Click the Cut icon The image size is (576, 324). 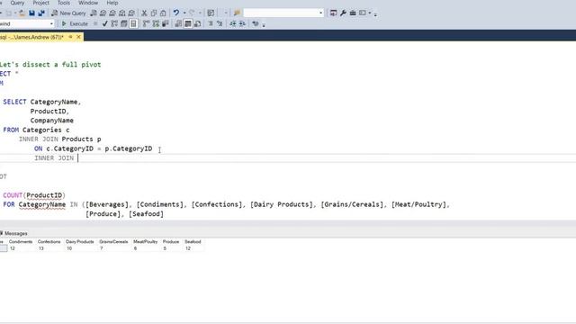point(144,13)
